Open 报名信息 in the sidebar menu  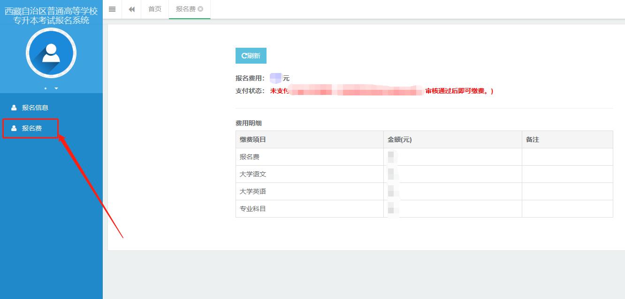point(35,108)
